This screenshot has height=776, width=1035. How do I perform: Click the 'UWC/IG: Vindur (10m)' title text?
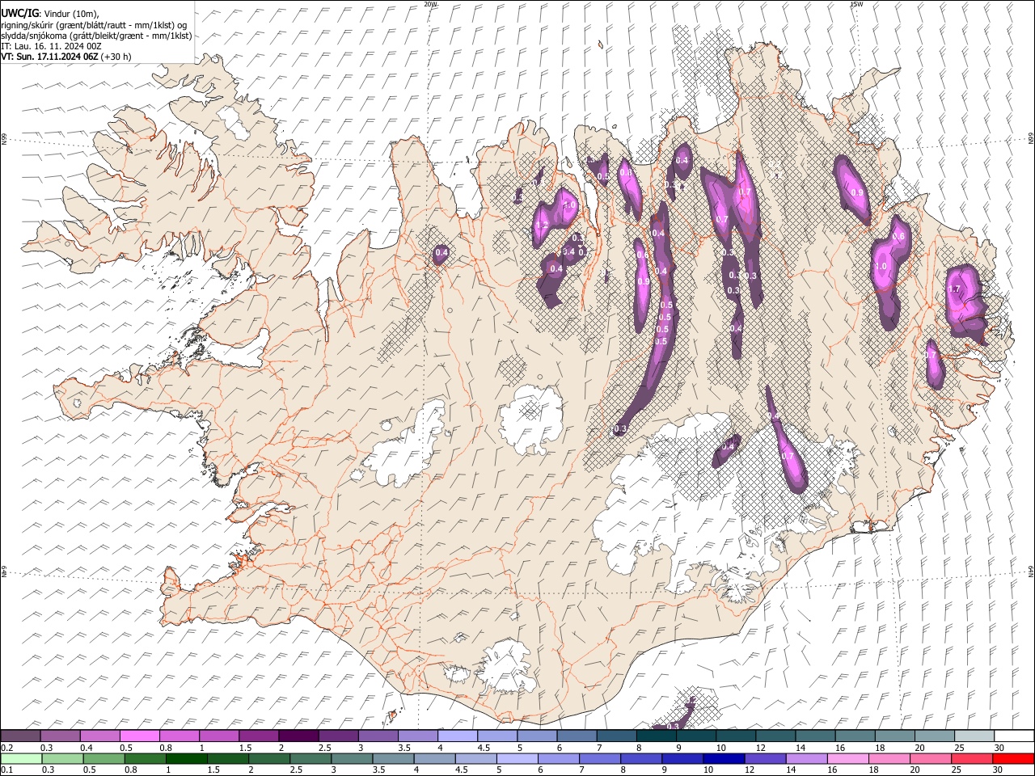tap(50, 13)
